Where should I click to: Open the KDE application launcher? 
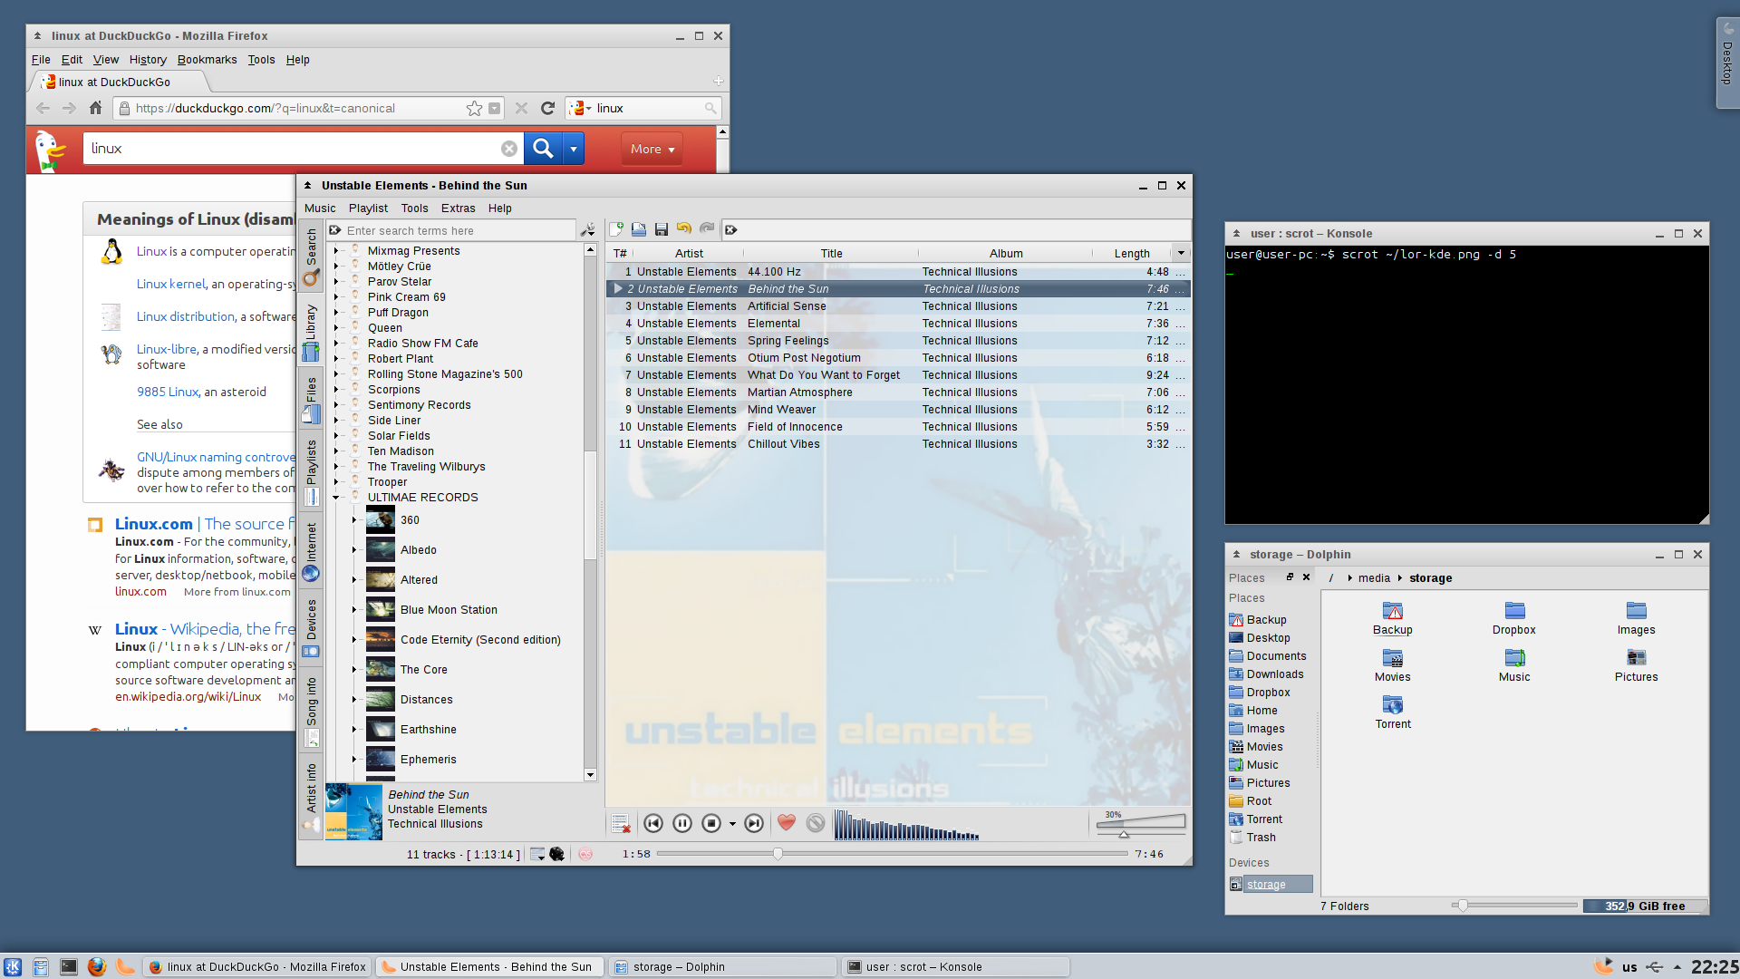(13, 967)
